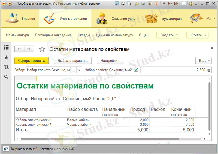
Task: Expand the Создать dropdown
Action: [x=168, y=35]
